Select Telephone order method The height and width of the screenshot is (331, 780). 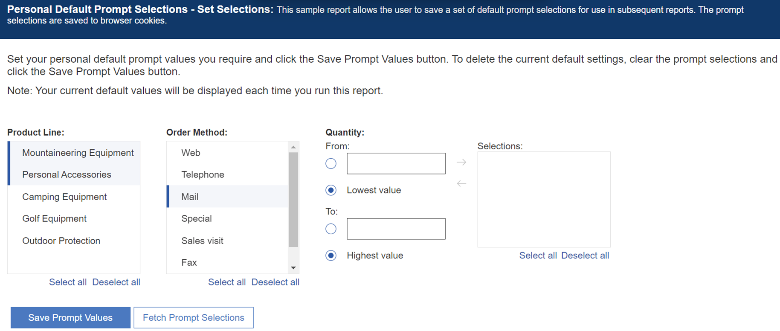click(203, 174)
